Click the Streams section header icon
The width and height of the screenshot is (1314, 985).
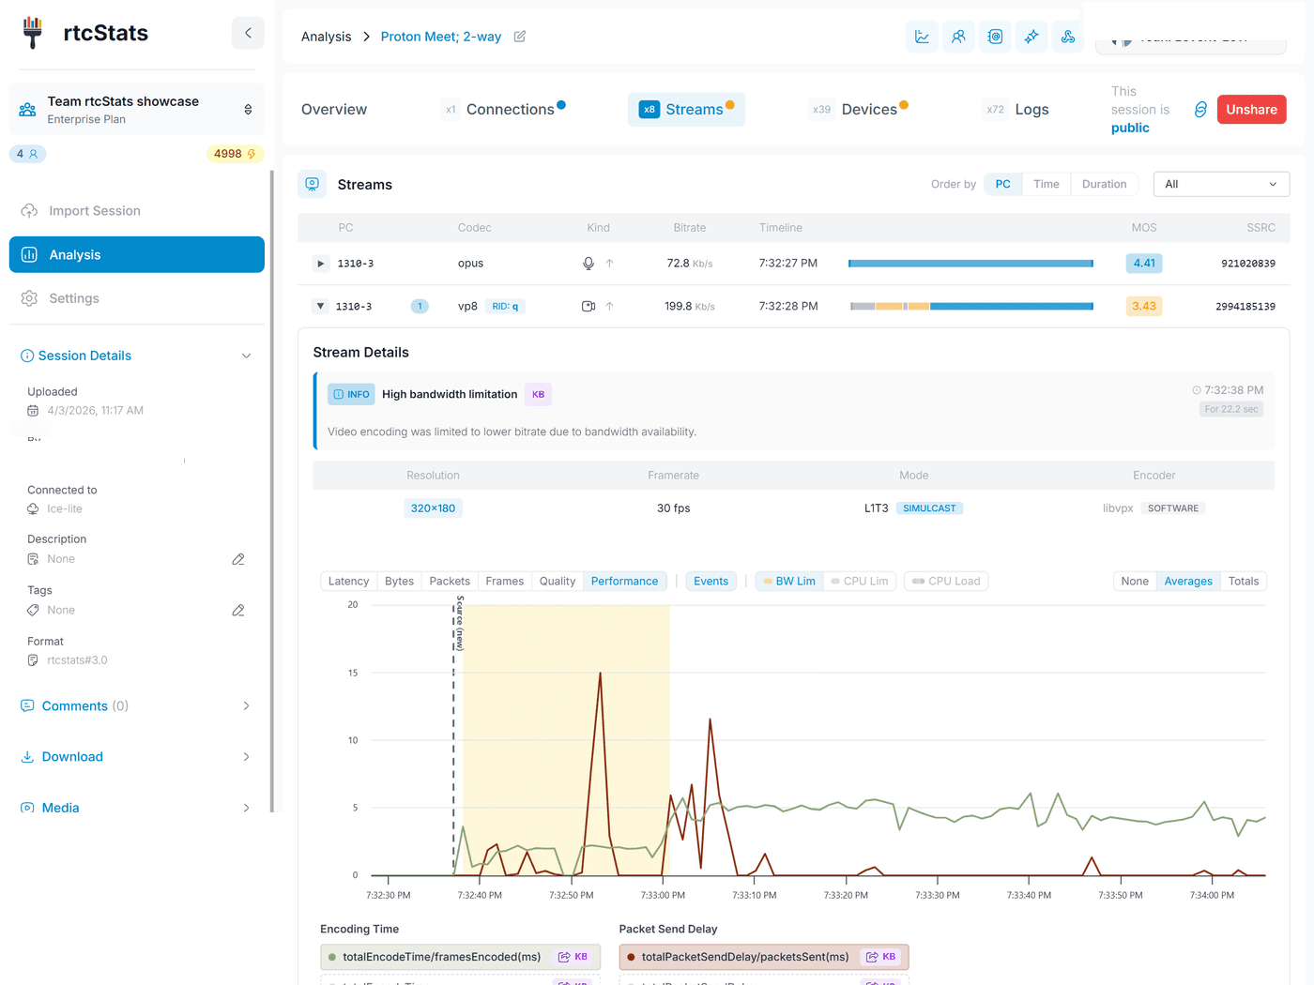point(313,184)
